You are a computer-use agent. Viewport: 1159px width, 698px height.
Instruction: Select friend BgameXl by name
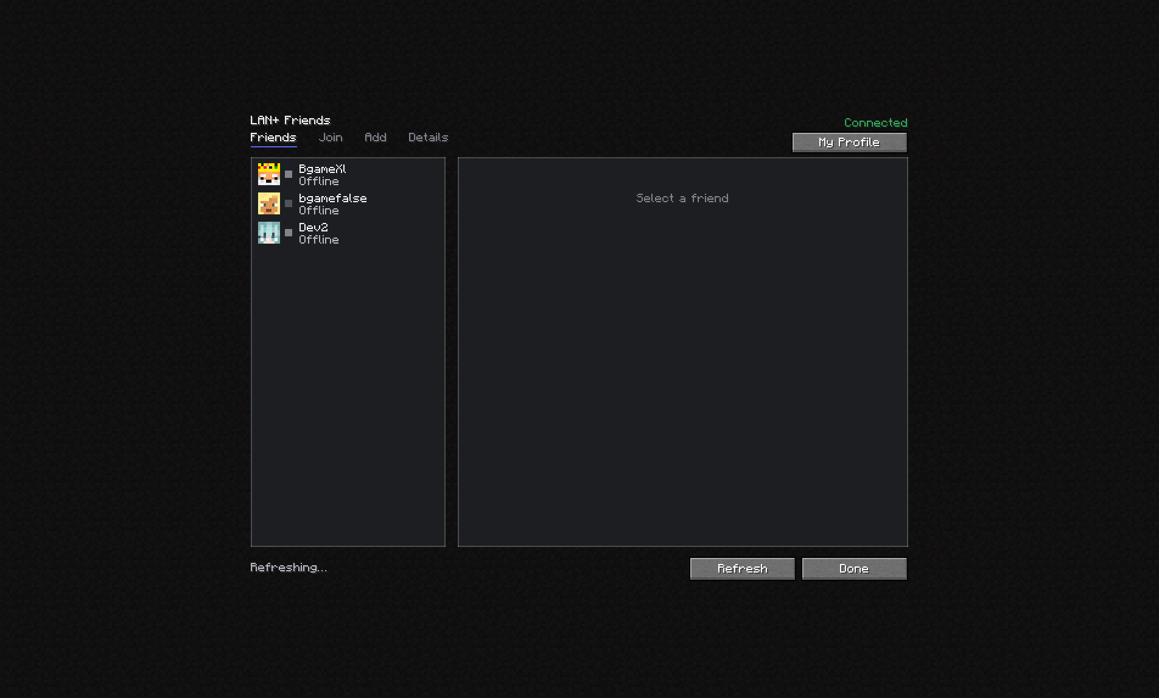[x=322, y=169]
